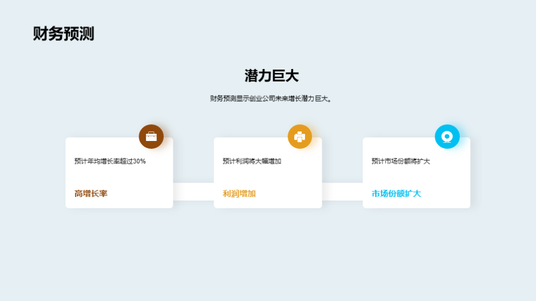
Task: Select the text 预计利润将大幅增加
Action: click(x=252, y=161)
